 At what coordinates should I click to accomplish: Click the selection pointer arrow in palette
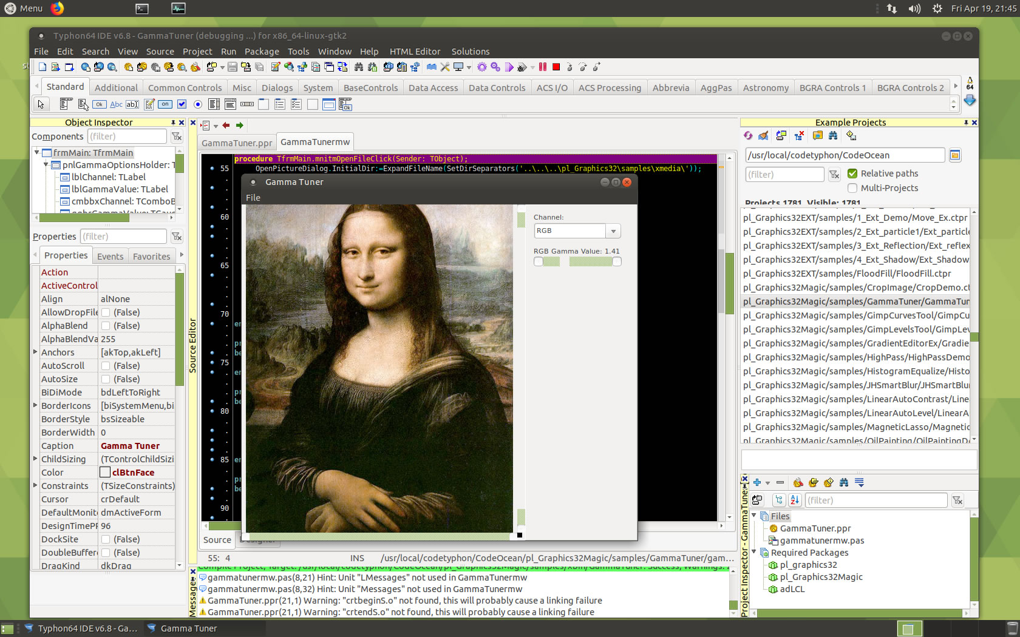(41, 104)
